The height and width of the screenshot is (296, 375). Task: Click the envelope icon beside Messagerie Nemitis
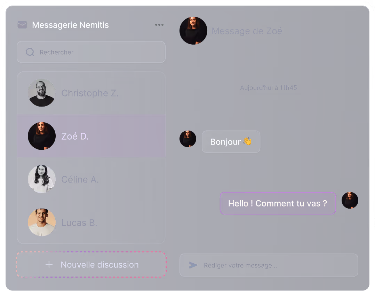click(x=22, y=25)
